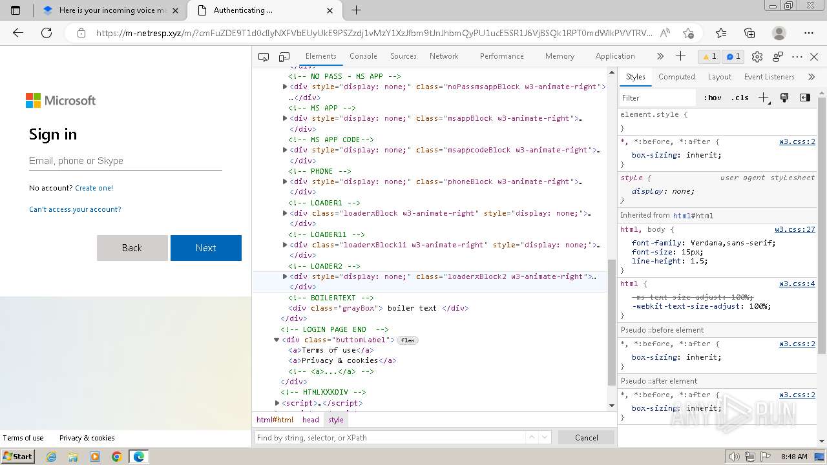Image resolution: width=827 pixels, height=465 pixels.
Task: Expand the loaderxBlock11 div node
Action: tap(285, 245)
